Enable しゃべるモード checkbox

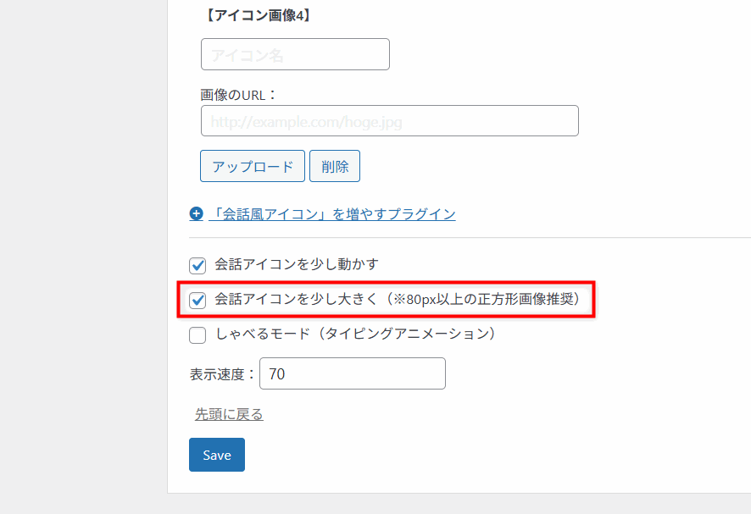(x=197, y=335)
